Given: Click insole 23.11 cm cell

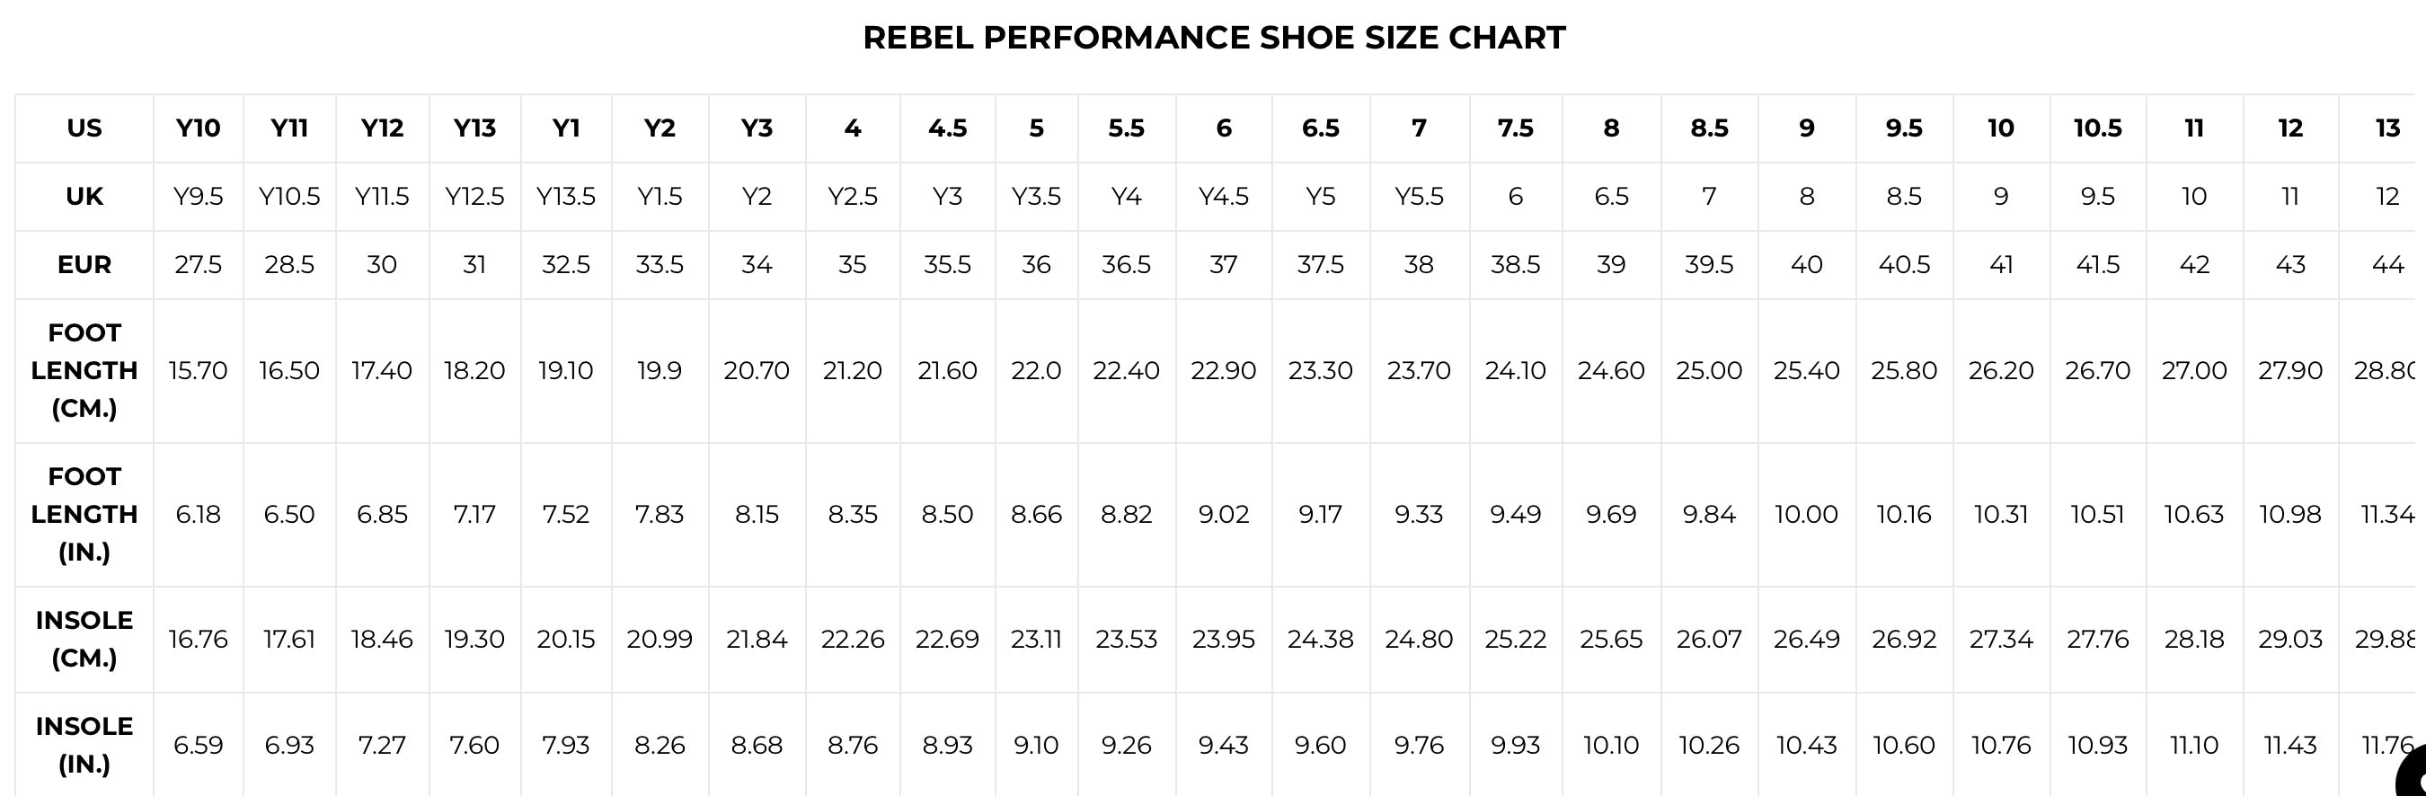Looking at the screenshot, I should 1036,639.
